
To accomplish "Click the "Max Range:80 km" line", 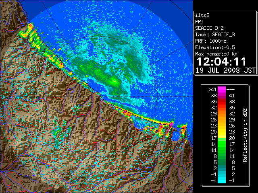I will [x=216, y=54].
